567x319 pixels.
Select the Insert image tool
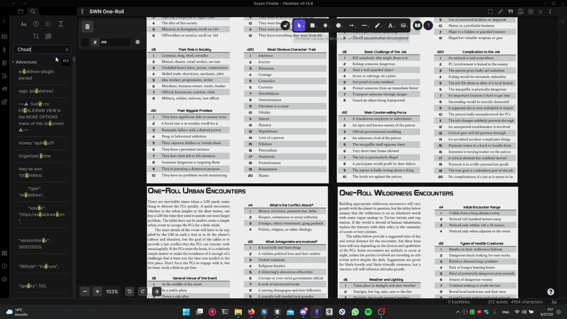click(x=404, y=26)
